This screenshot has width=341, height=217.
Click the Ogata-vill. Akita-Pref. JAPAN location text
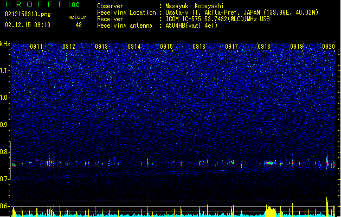242,12
